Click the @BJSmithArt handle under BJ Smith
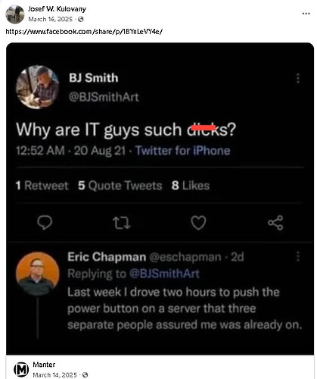 coord(104,97)
